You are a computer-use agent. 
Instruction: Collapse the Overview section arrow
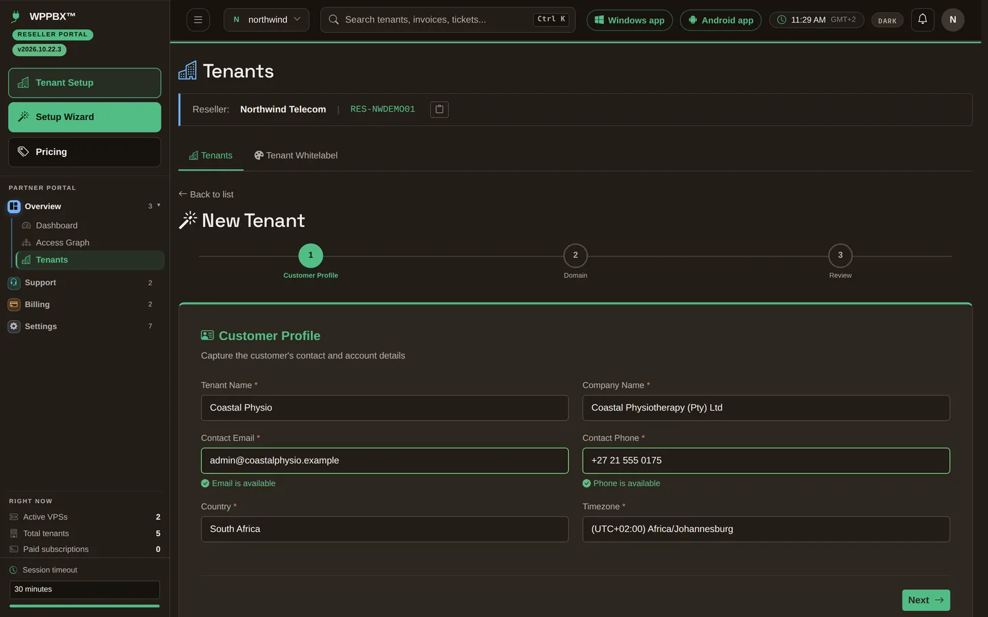pyautogui.click(x=158, y=206)
